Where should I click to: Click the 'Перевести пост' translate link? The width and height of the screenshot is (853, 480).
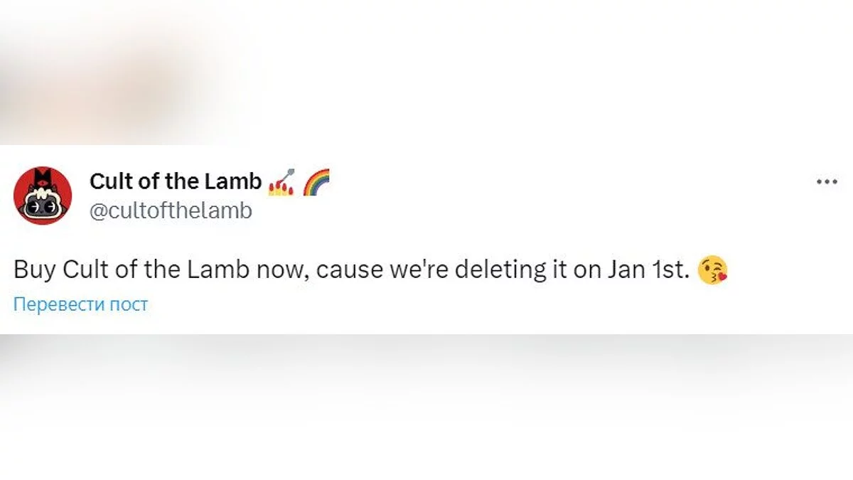(81, 304)
